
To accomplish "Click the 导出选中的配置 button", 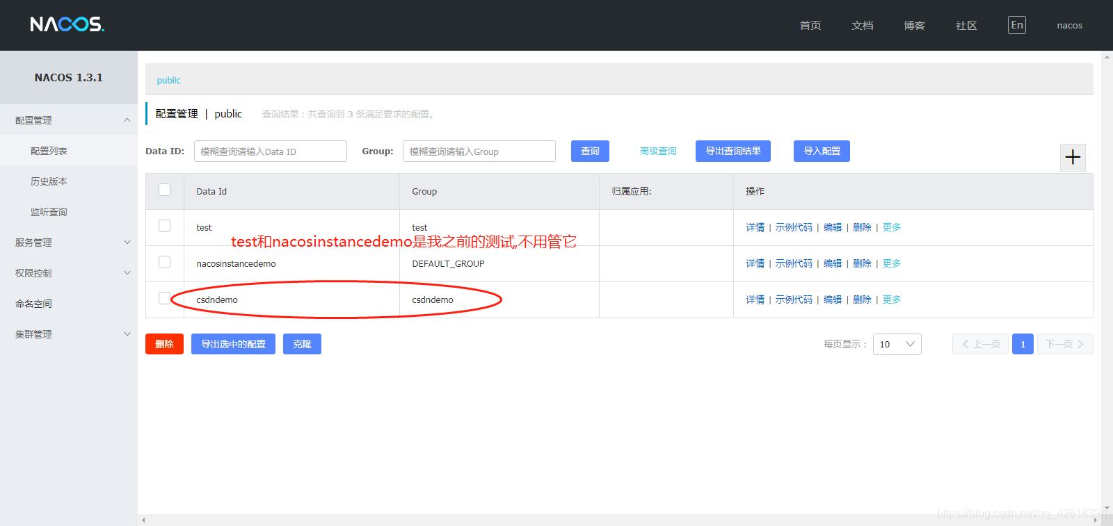I will click(233, 344).
